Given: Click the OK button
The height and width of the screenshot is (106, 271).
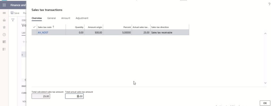Looking at the screenshot, I should click(x=265, y=103).
